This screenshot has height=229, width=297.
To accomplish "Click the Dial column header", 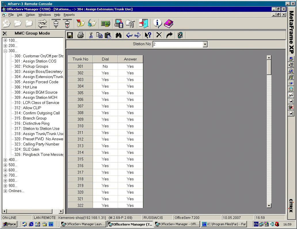I will pos(105,59).
